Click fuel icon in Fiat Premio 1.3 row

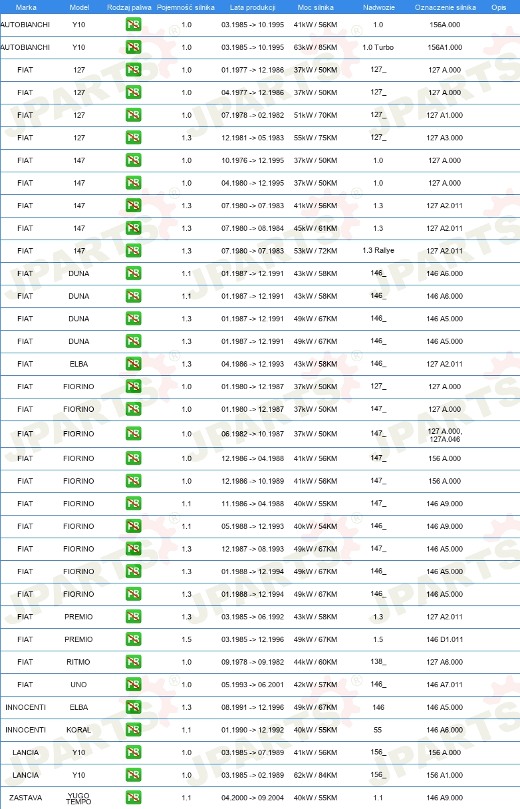pos(133,617)
